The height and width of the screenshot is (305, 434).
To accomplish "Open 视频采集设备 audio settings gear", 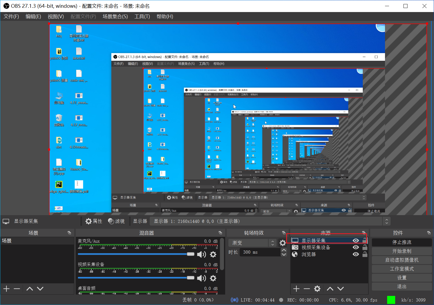I will point(213,278).
